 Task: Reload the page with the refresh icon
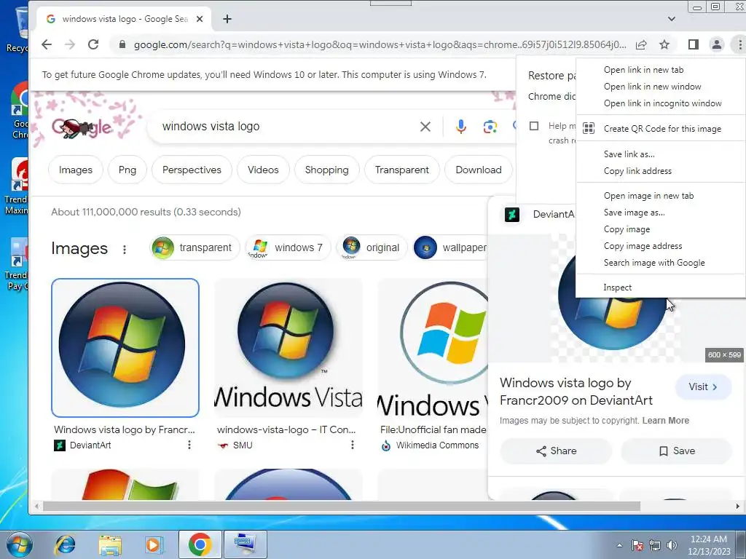[x=93, y=44]
